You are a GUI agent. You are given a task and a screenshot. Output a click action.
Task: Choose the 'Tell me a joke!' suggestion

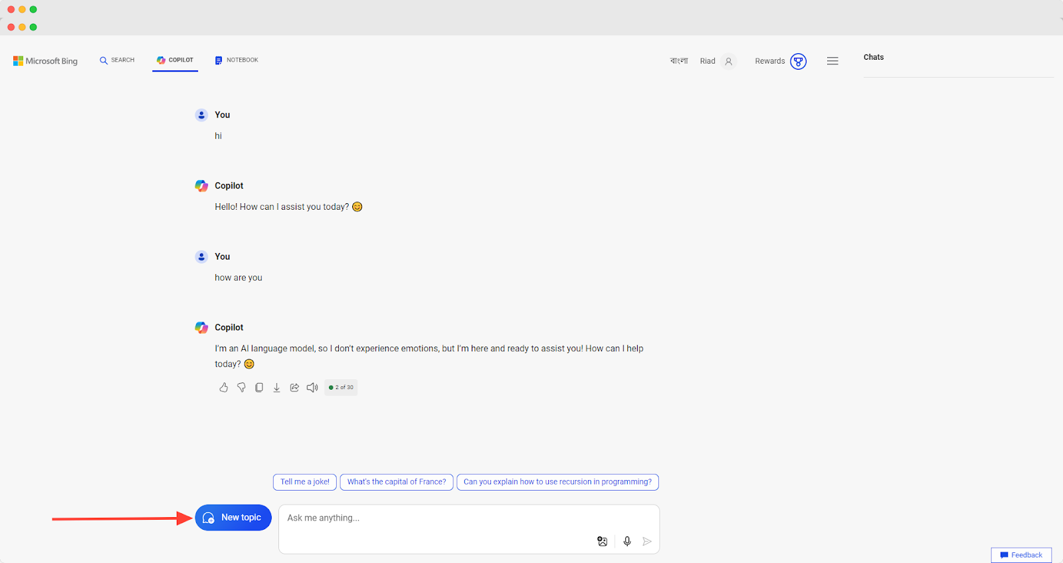coord(305,482)
